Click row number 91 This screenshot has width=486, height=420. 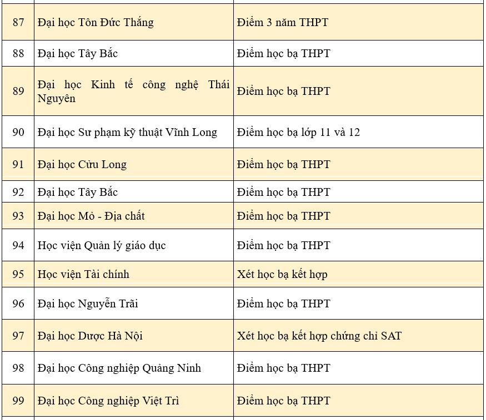[x=18, y=165]
